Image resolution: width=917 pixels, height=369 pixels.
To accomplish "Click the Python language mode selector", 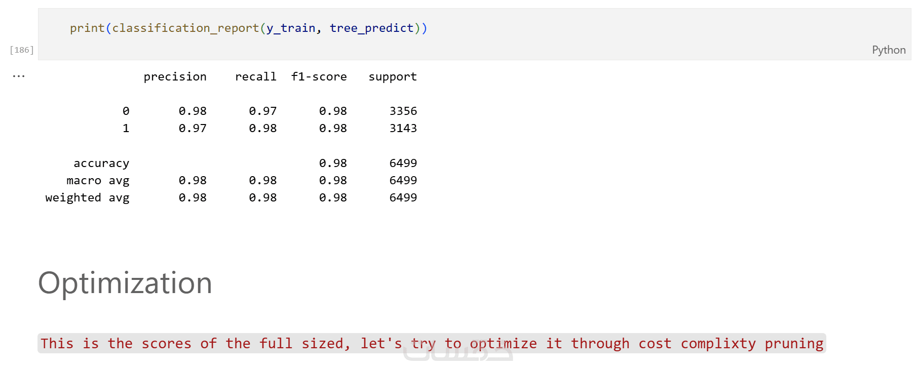I will pyautogui.click(x=888, y=50).
